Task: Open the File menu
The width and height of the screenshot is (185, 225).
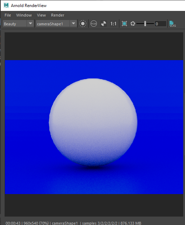Action: [8, 15]
